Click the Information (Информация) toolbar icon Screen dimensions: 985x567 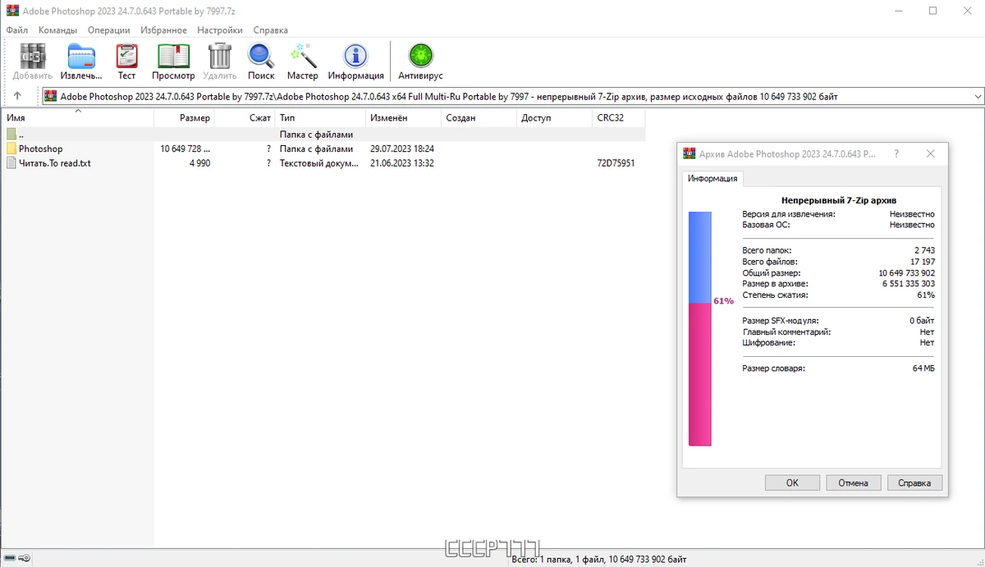[355, 56]
